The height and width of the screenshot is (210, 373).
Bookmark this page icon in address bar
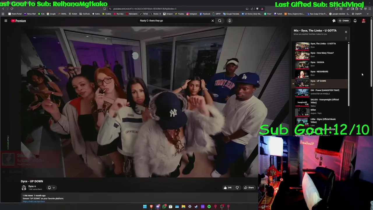[104, 9]
